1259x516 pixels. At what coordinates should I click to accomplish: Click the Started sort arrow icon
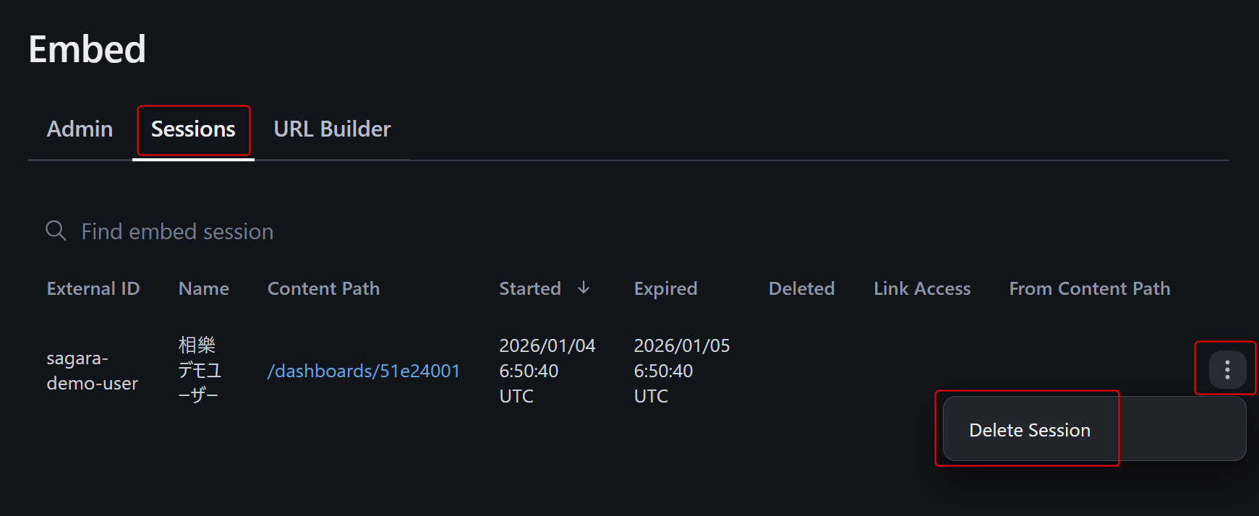[584, 288]
